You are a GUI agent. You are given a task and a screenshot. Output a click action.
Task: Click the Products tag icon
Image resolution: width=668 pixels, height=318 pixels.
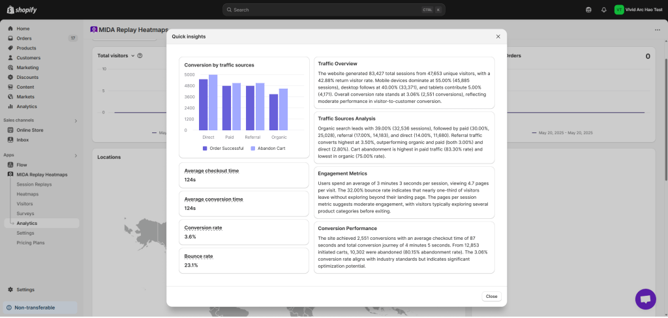pos(10,48)
